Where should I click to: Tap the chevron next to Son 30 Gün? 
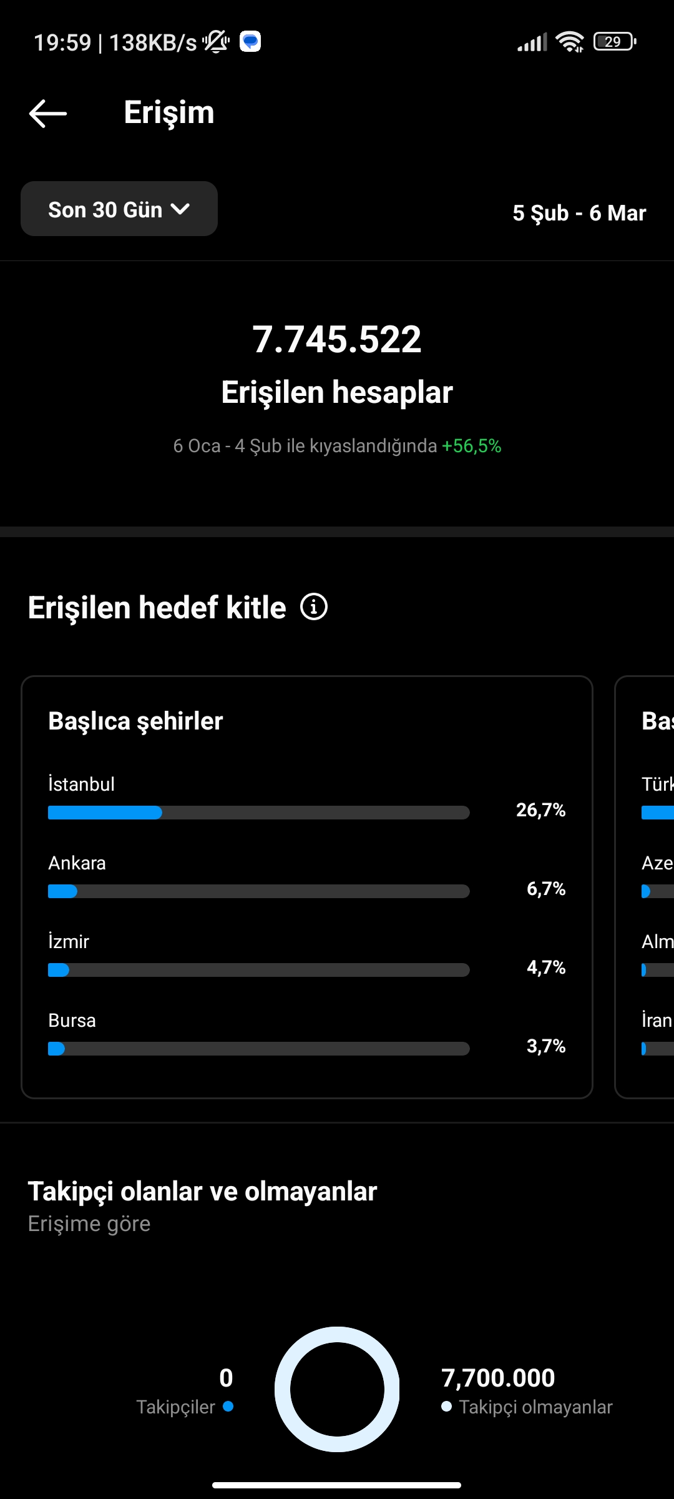coord(180,209)
